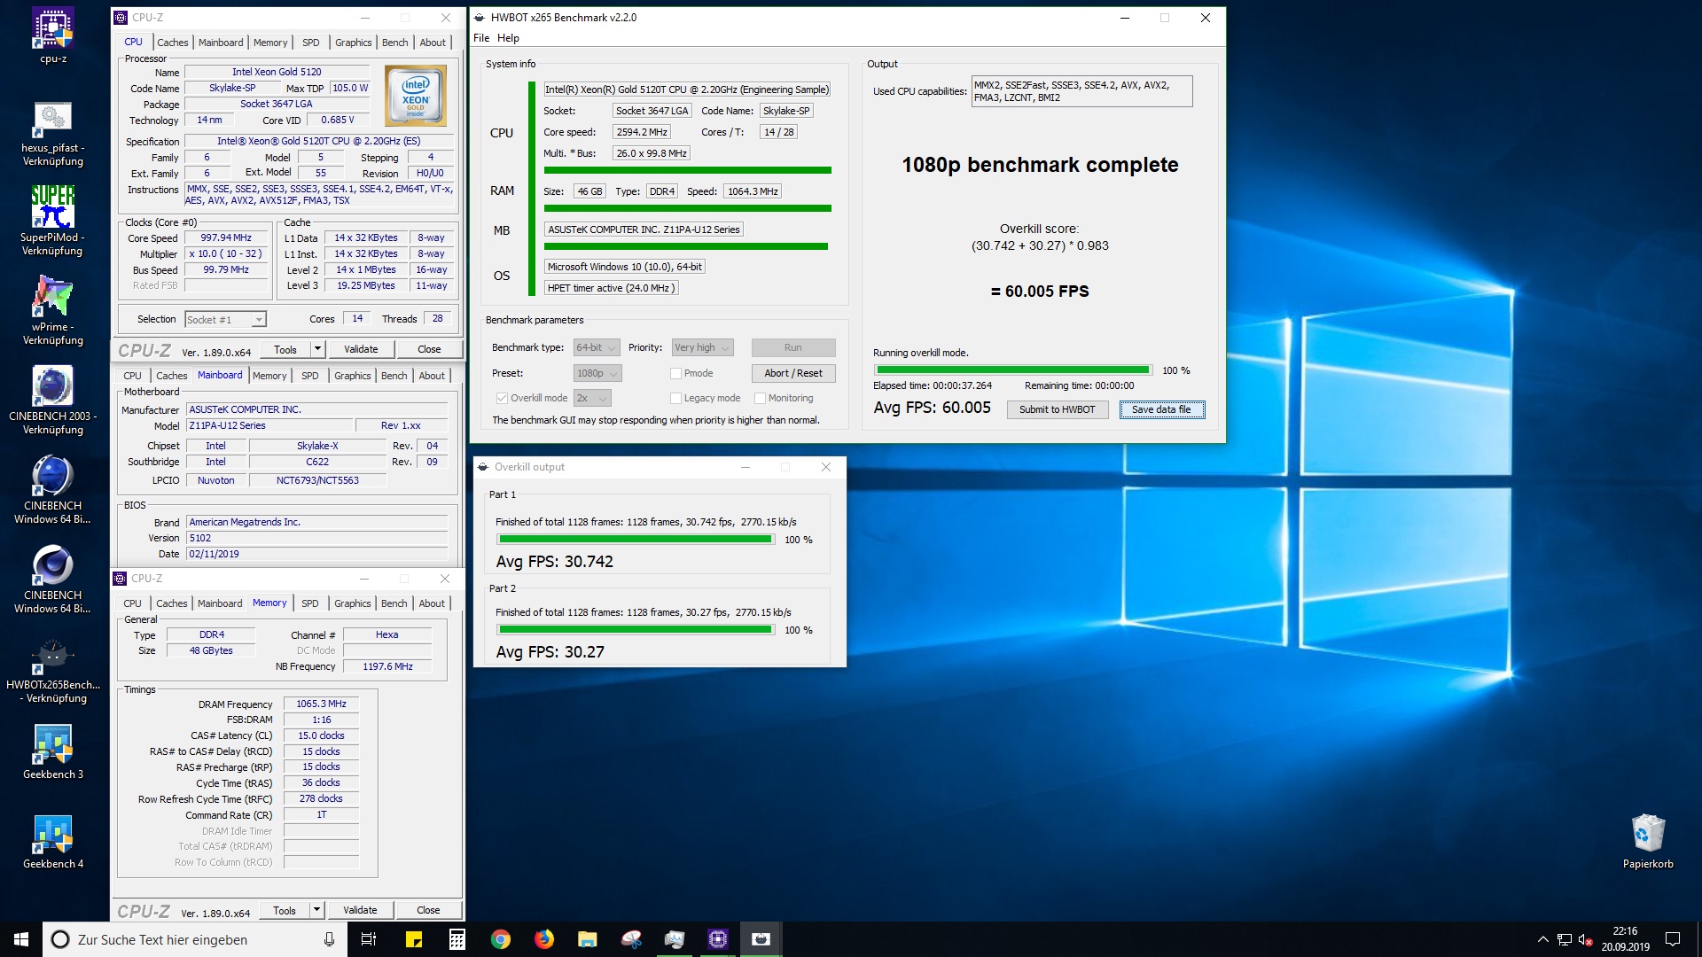
Task: Open Geekbench 4 desktop shortcut
Action: [53, 841]
